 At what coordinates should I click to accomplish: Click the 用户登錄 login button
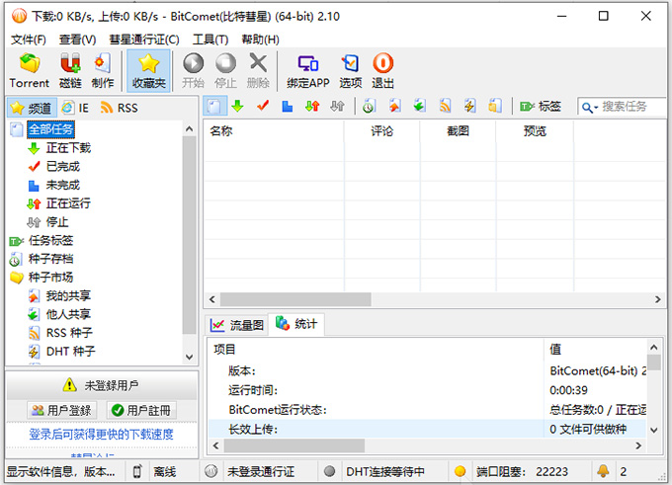[61, 411]
